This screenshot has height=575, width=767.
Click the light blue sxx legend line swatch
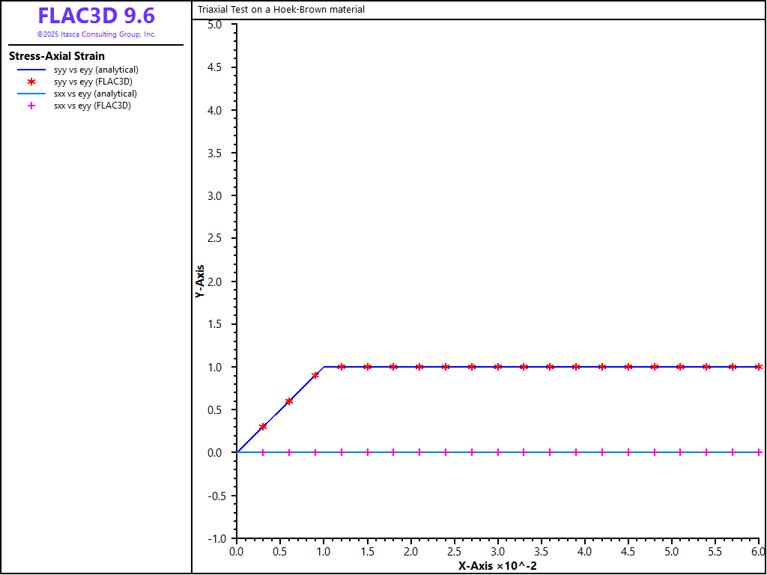pyautogui.click(x=31, y=94)
